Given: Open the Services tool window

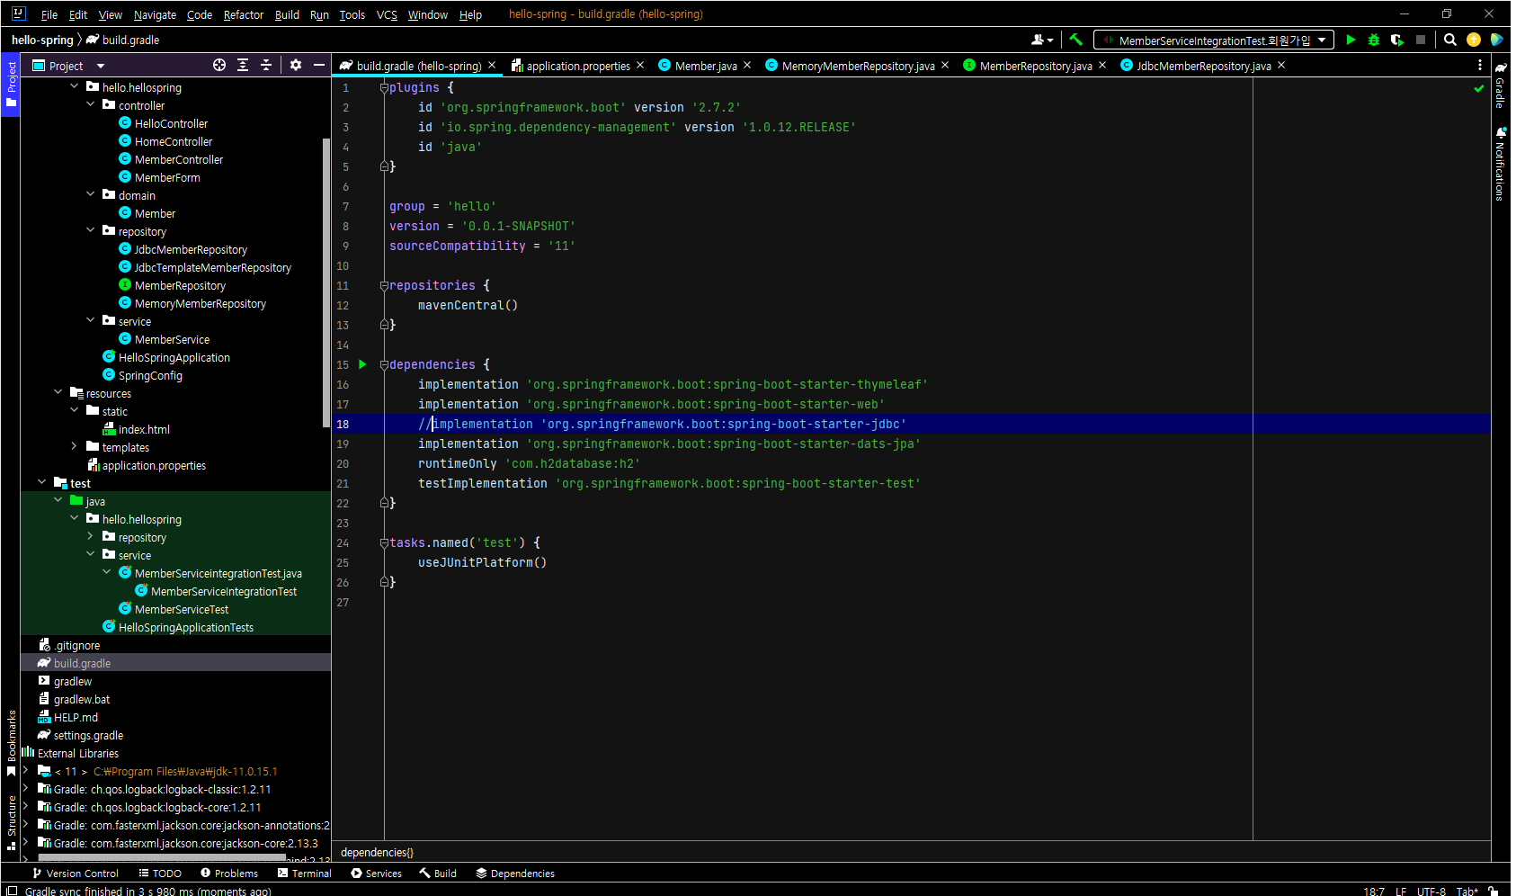Looking at the screenshot, I should click(x=377, y=874).
